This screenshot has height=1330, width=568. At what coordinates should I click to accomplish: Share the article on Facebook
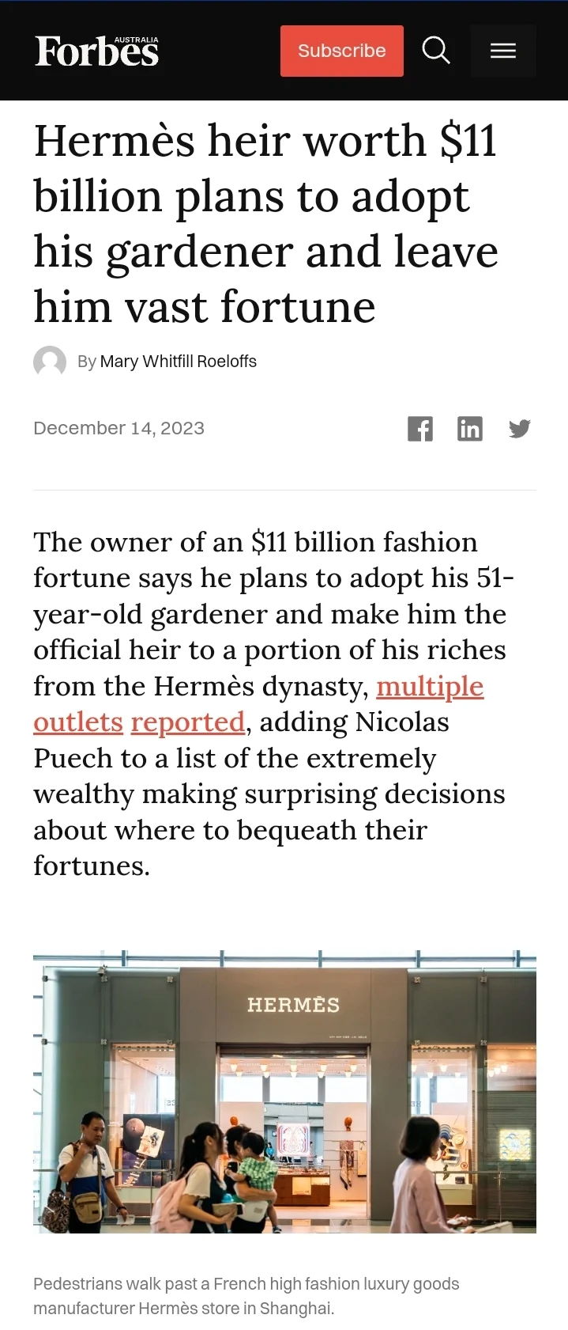click(420, 429)
